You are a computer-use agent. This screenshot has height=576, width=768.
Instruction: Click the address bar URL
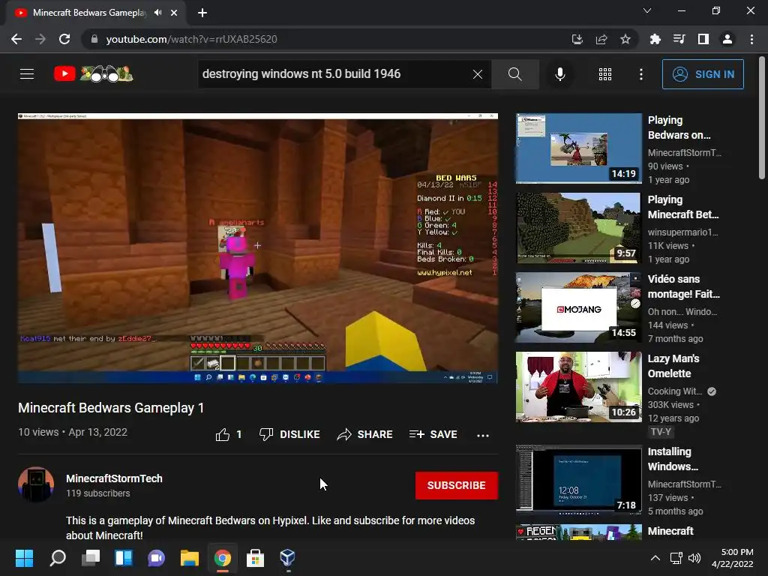pyautogui.click(x=191, y=39)
